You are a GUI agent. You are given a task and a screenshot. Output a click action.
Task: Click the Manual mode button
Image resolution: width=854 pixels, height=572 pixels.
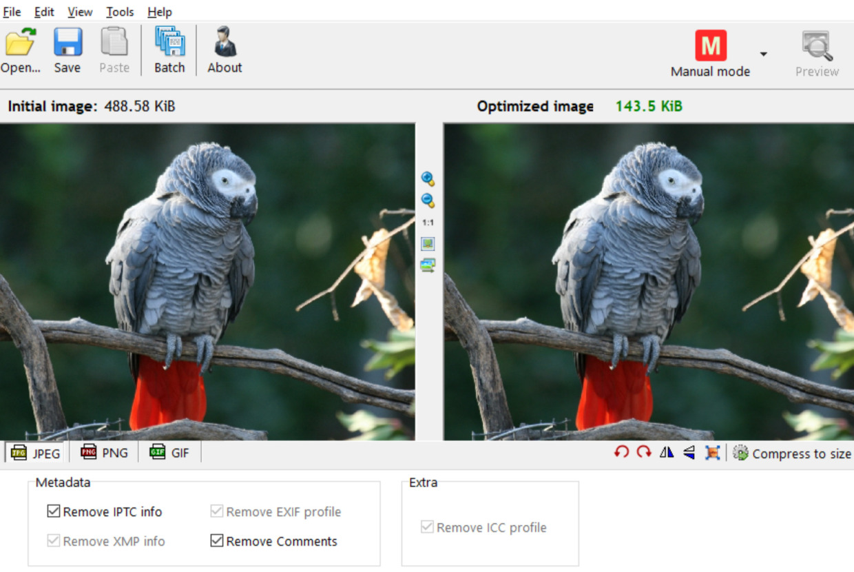(x=711, y=54)
